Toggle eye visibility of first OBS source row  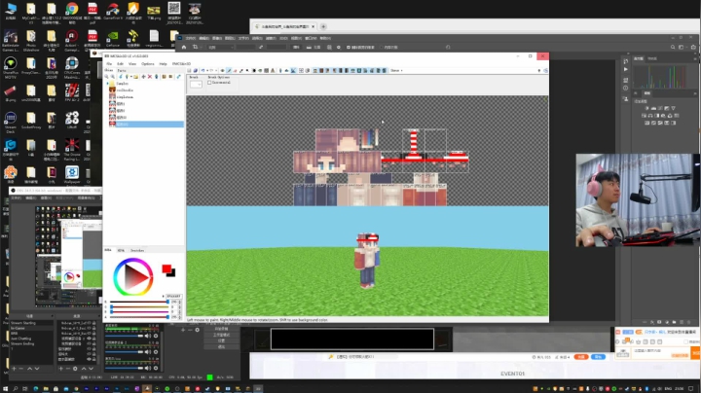click(89, 323)
